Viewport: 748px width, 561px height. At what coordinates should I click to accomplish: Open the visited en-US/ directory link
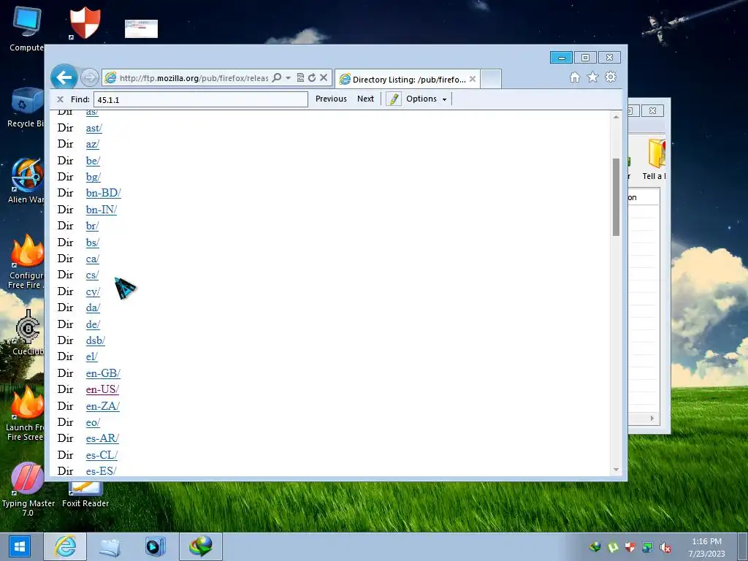(x=102, y=389)
